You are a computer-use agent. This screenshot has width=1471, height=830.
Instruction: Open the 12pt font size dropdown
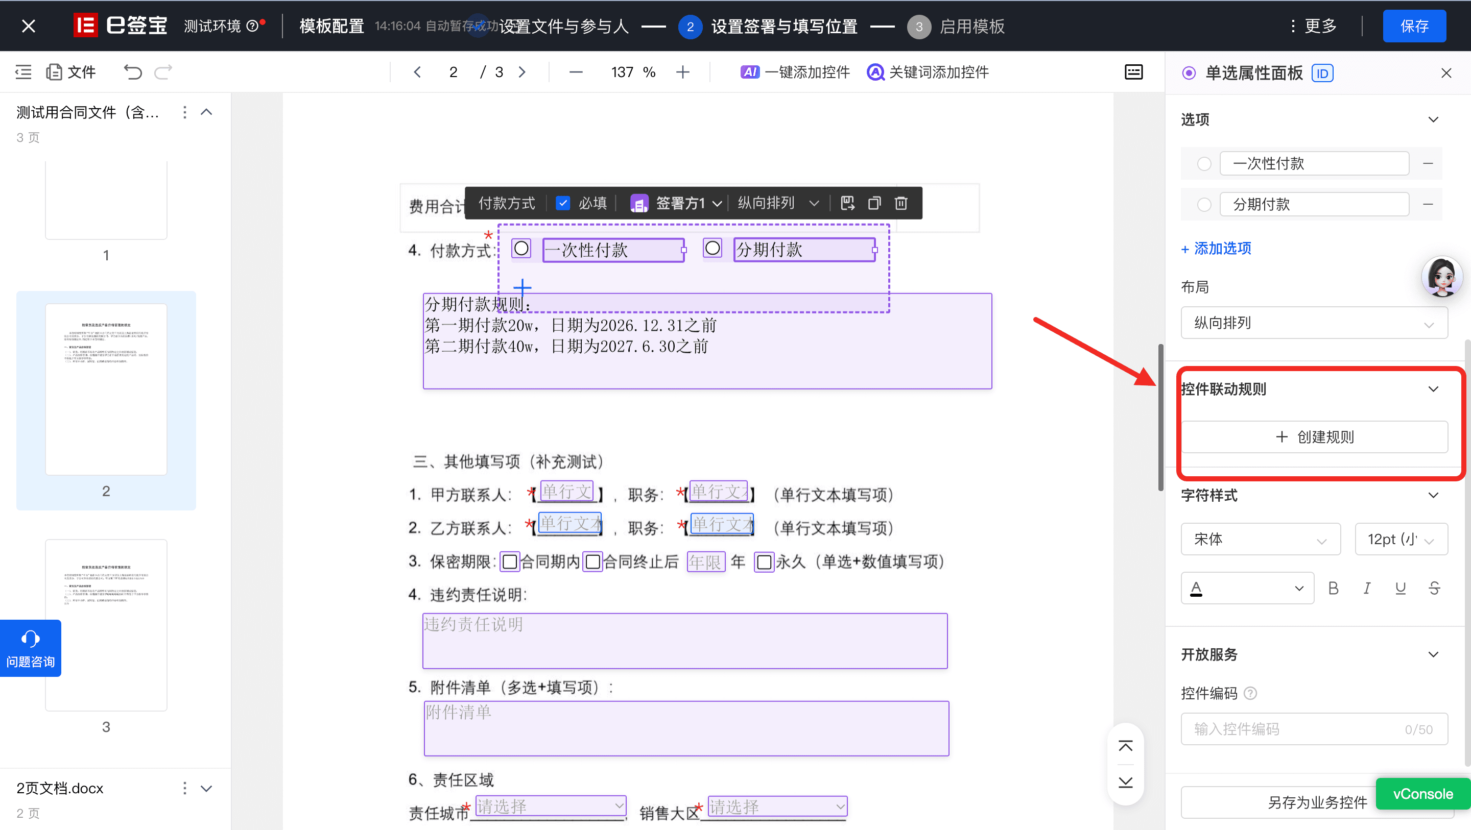coord(1402,539)
